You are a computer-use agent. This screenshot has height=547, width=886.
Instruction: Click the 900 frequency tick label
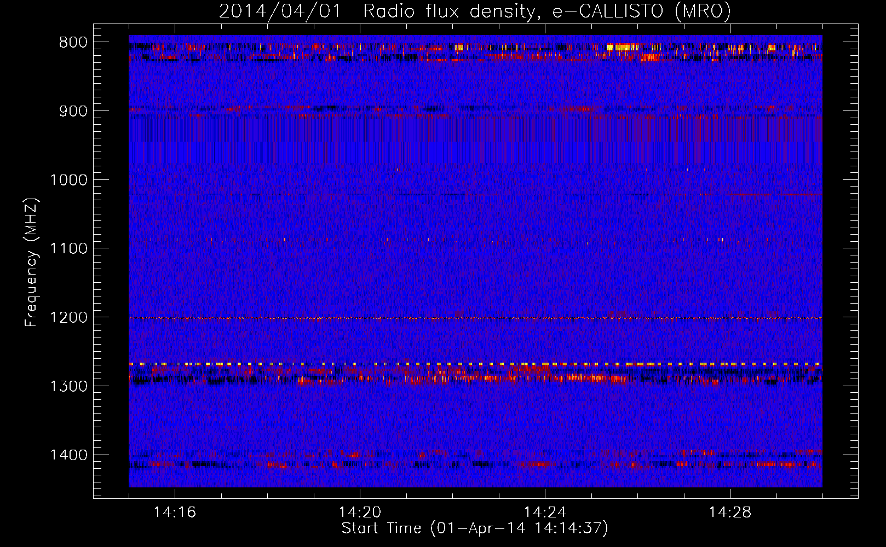73,111
